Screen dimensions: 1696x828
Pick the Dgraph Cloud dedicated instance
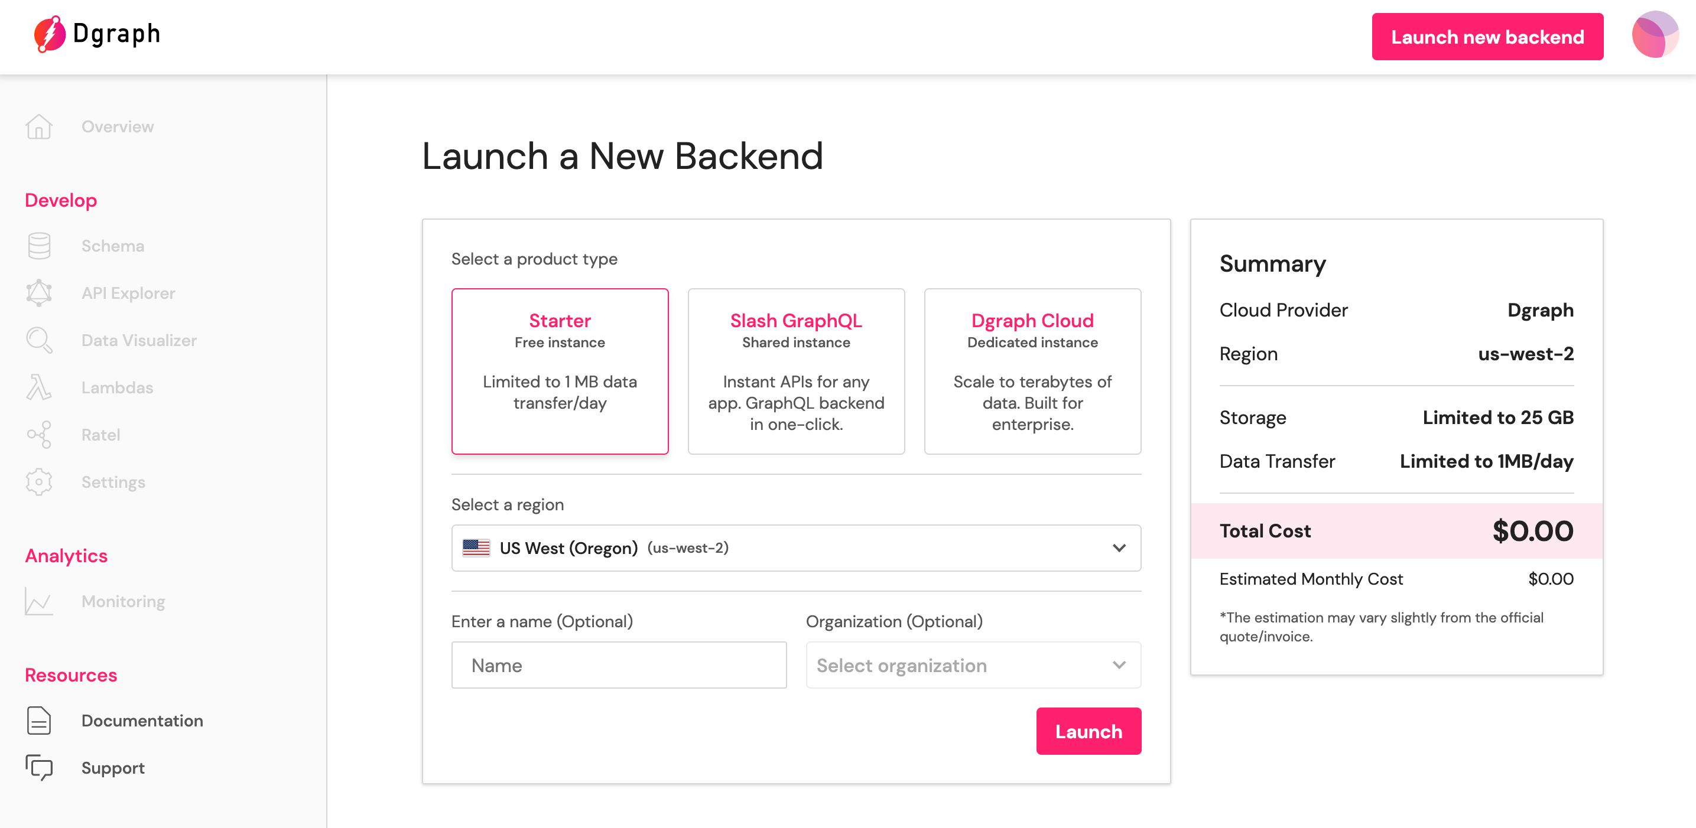pos(1032,371)
